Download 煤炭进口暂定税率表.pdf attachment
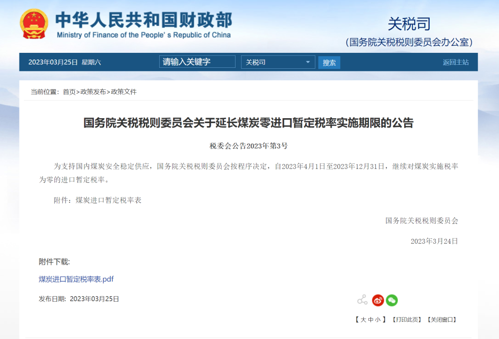Image resolution: width=499 pixels, height=339 pixels. pos(76,279)
